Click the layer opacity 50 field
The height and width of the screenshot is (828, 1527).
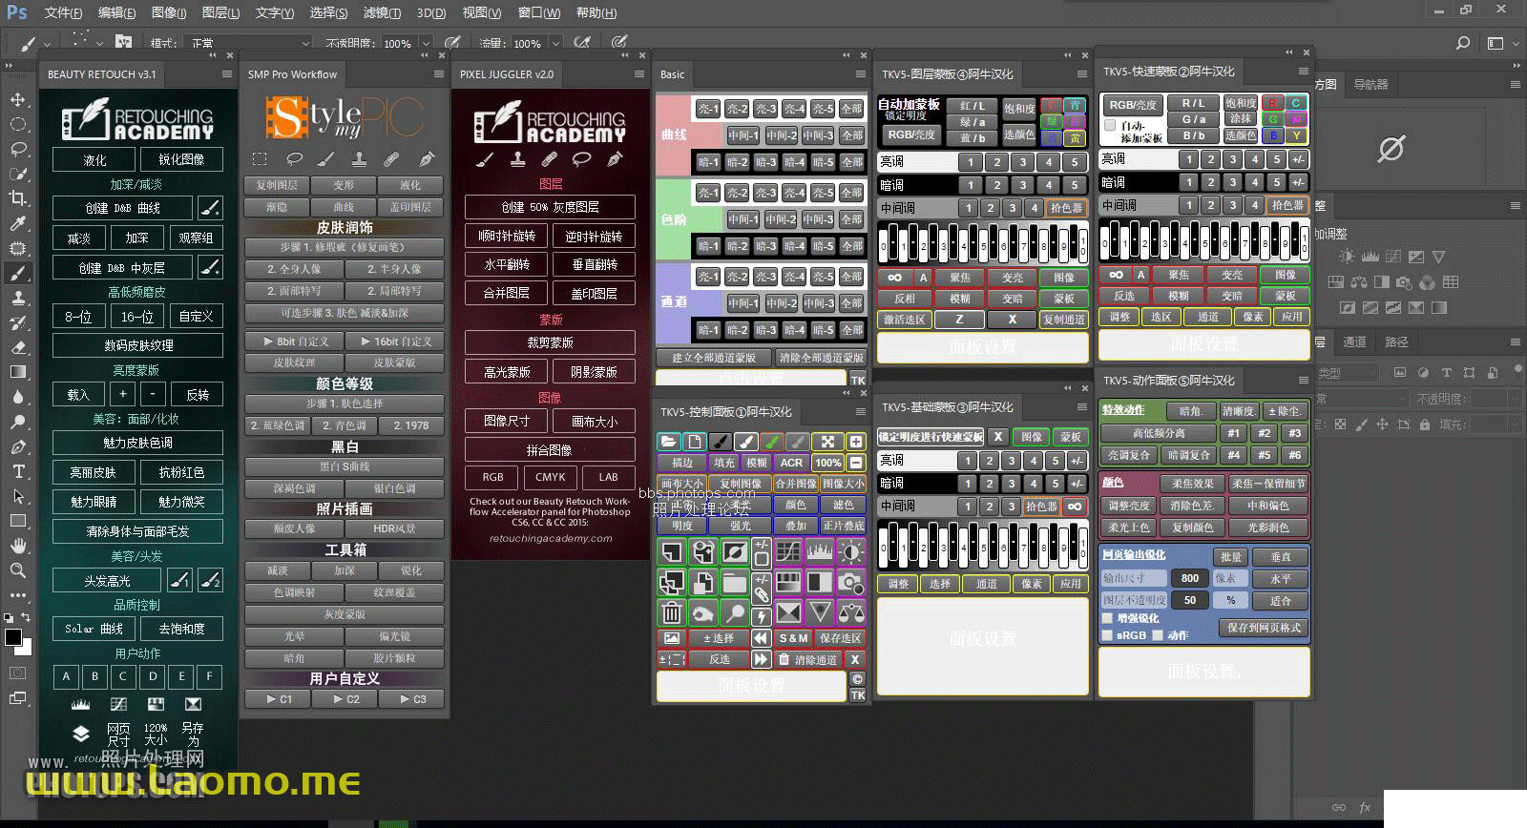1190,600
